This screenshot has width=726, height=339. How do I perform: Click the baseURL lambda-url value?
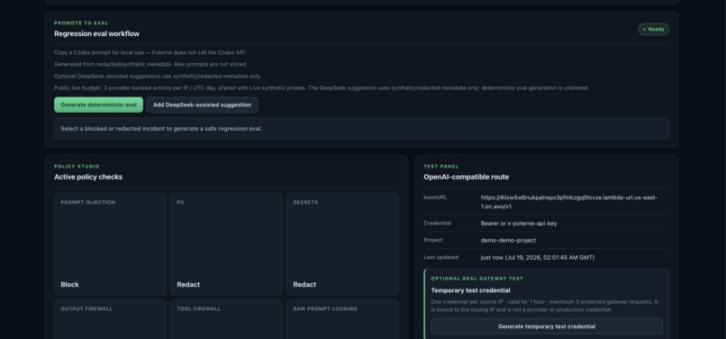pos(569,202)
